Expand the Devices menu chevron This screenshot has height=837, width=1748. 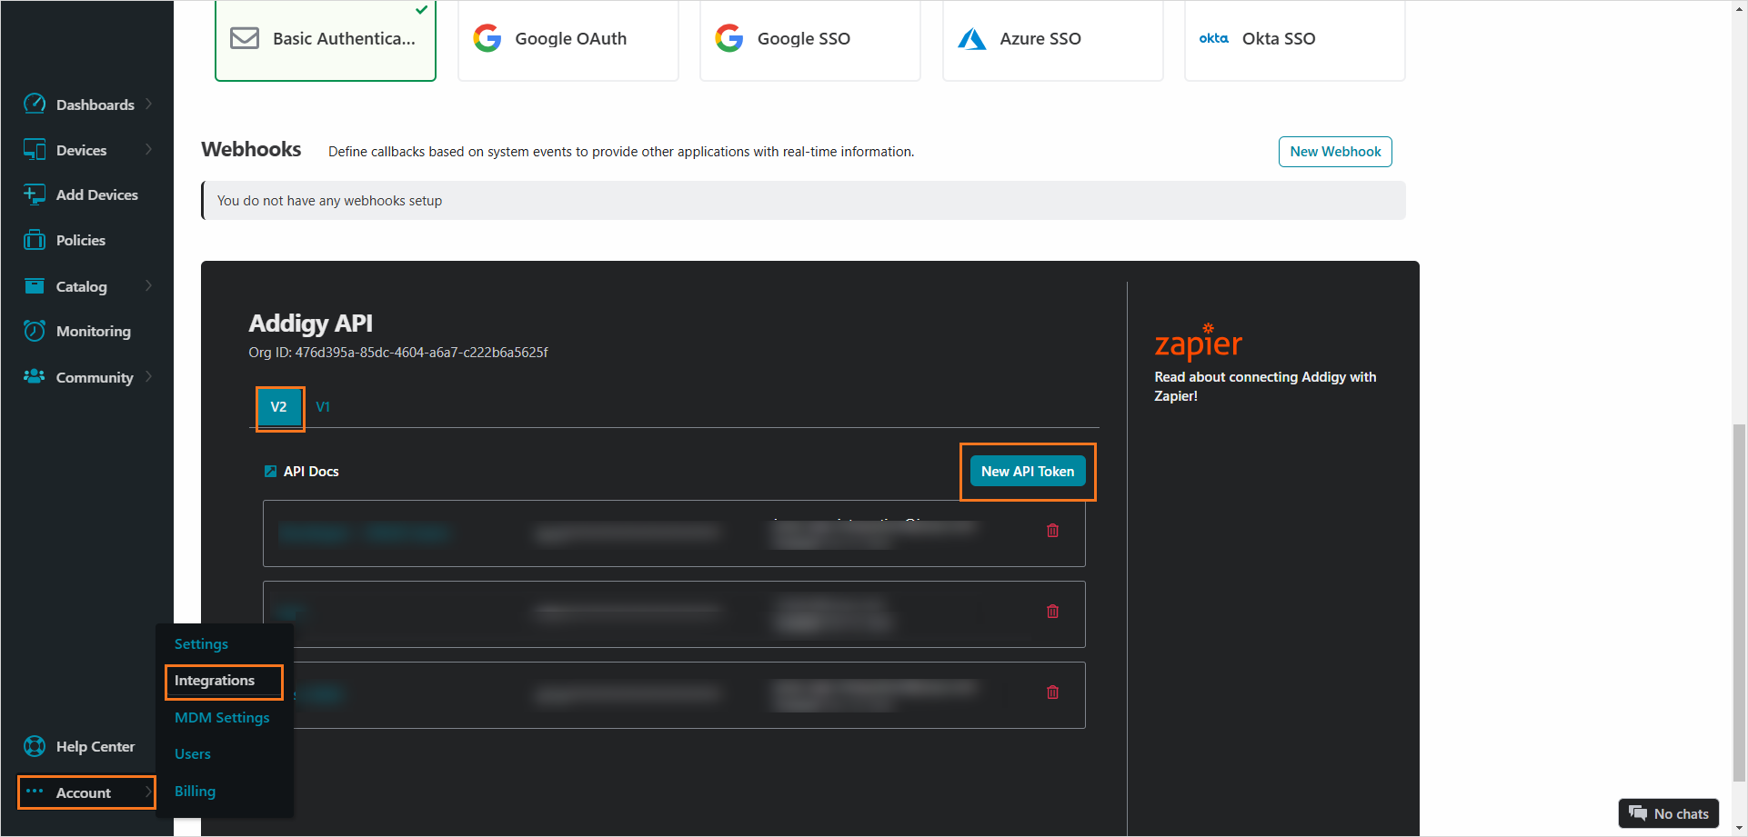(x=149, y=149)
